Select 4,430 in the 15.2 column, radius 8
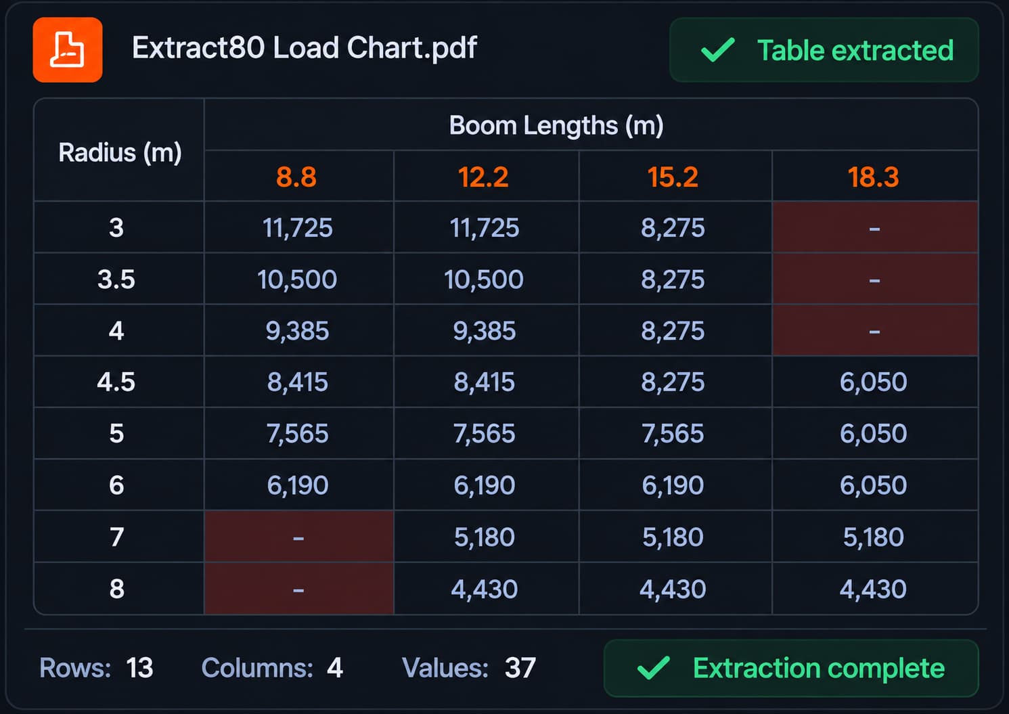This screenshot has width=1009, height=714. coord(673,589)
